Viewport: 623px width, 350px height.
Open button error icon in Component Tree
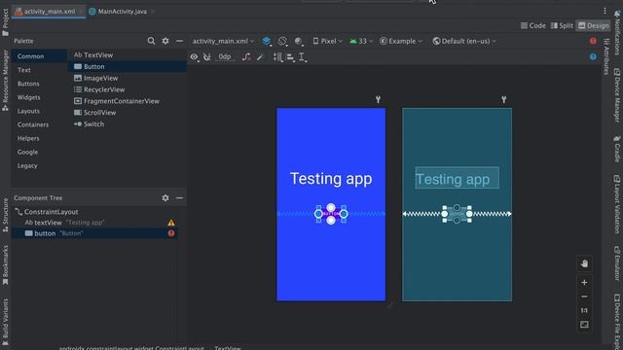pyautogui.click(x=171, y=233)
